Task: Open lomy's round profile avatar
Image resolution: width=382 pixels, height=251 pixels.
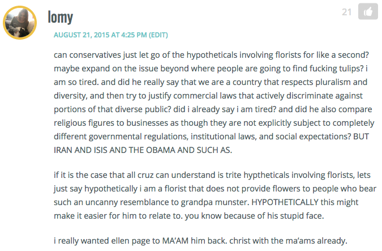Action: [x=20, y=23]
